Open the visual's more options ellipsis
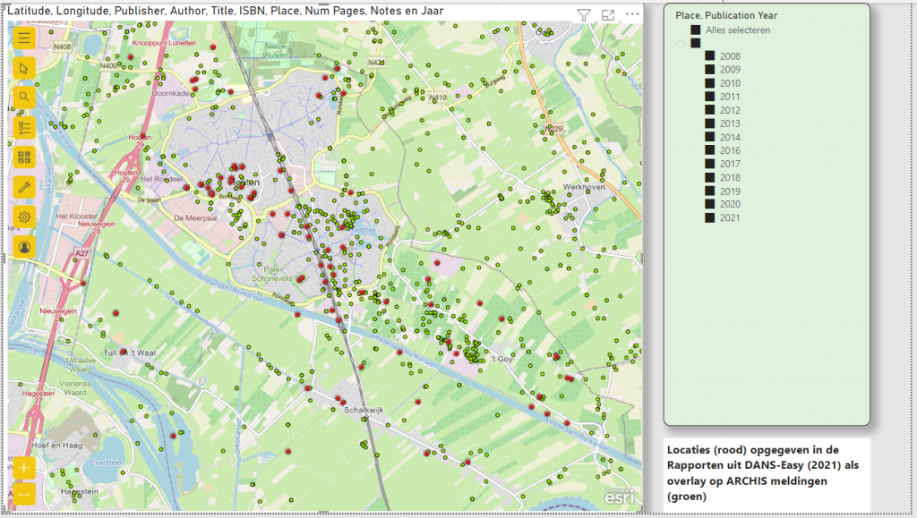This screenshot has height=518, width=917. (x=632, y=15)
